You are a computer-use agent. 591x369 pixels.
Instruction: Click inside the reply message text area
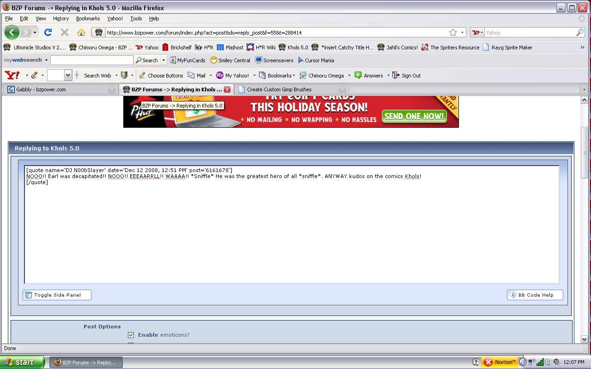pyautogui.click(x=291, y=224)
